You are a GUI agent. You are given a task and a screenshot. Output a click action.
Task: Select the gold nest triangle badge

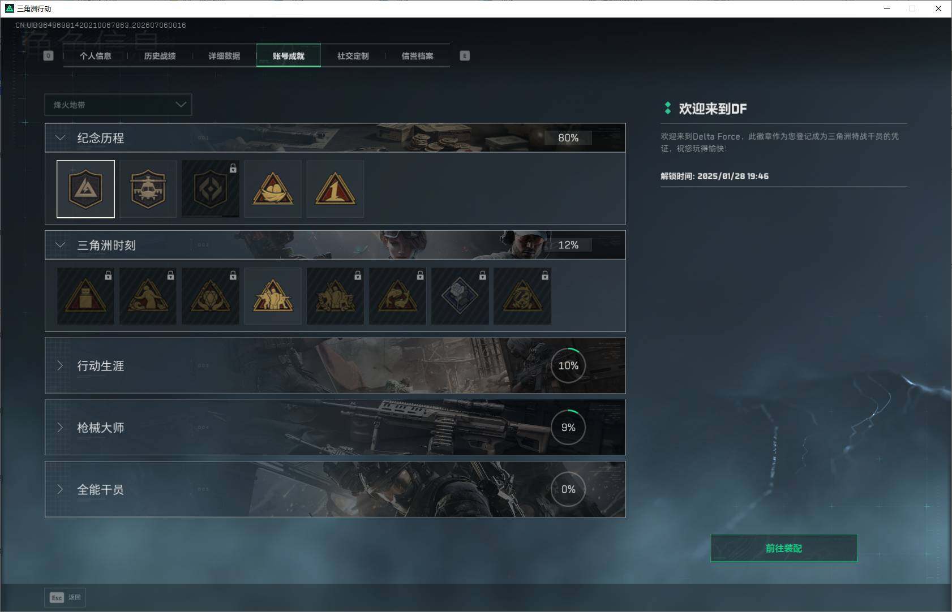coord(272,189)
